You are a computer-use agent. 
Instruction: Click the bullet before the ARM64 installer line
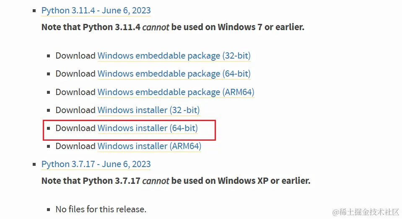49,147
